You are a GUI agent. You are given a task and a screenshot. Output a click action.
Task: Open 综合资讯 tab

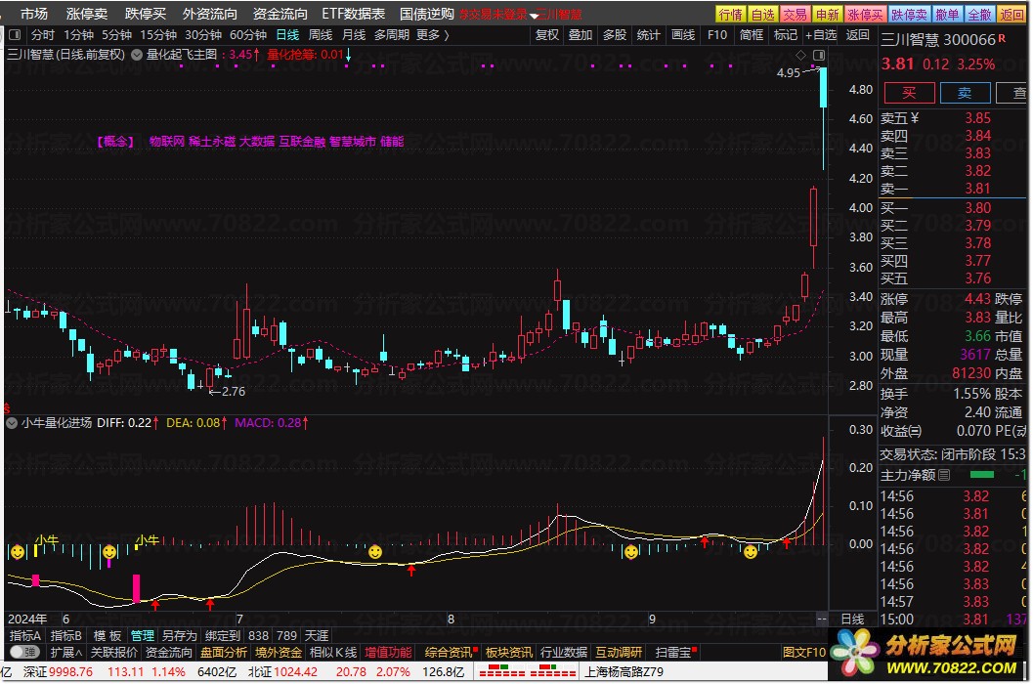click(x=448, y=653)
